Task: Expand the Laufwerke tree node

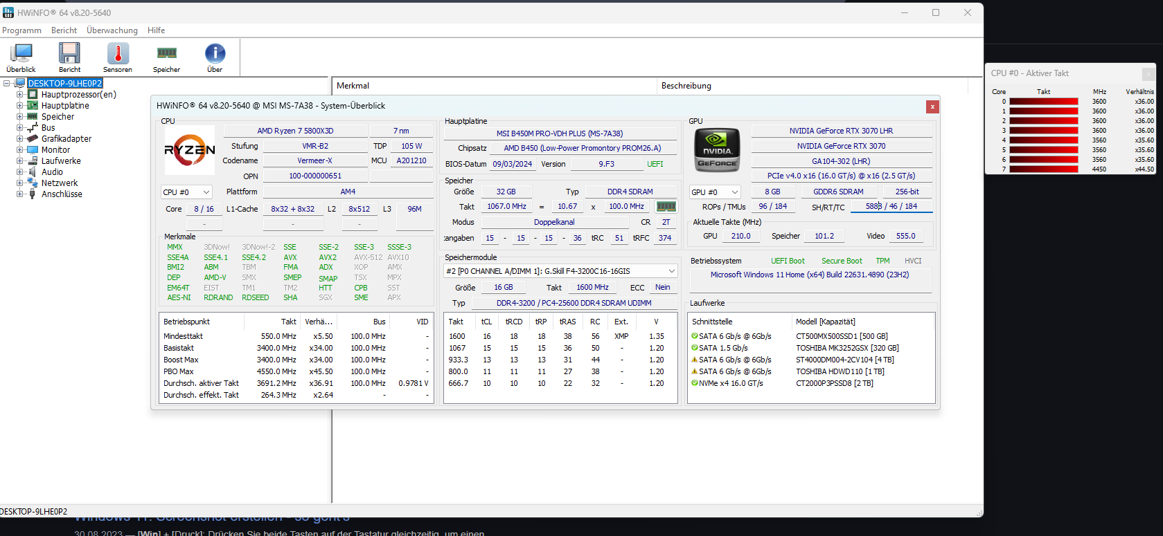Action: (x=20, y=161)
